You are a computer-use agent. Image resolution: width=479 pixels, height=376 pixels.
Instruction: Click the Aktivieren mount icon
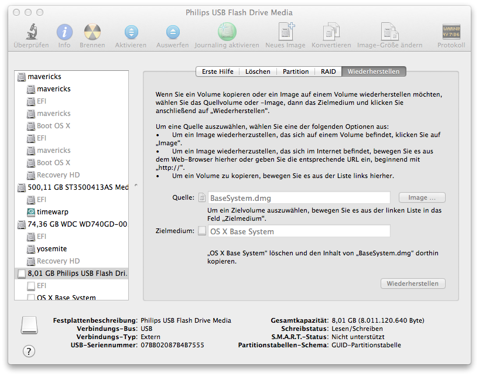coord(131,32)
